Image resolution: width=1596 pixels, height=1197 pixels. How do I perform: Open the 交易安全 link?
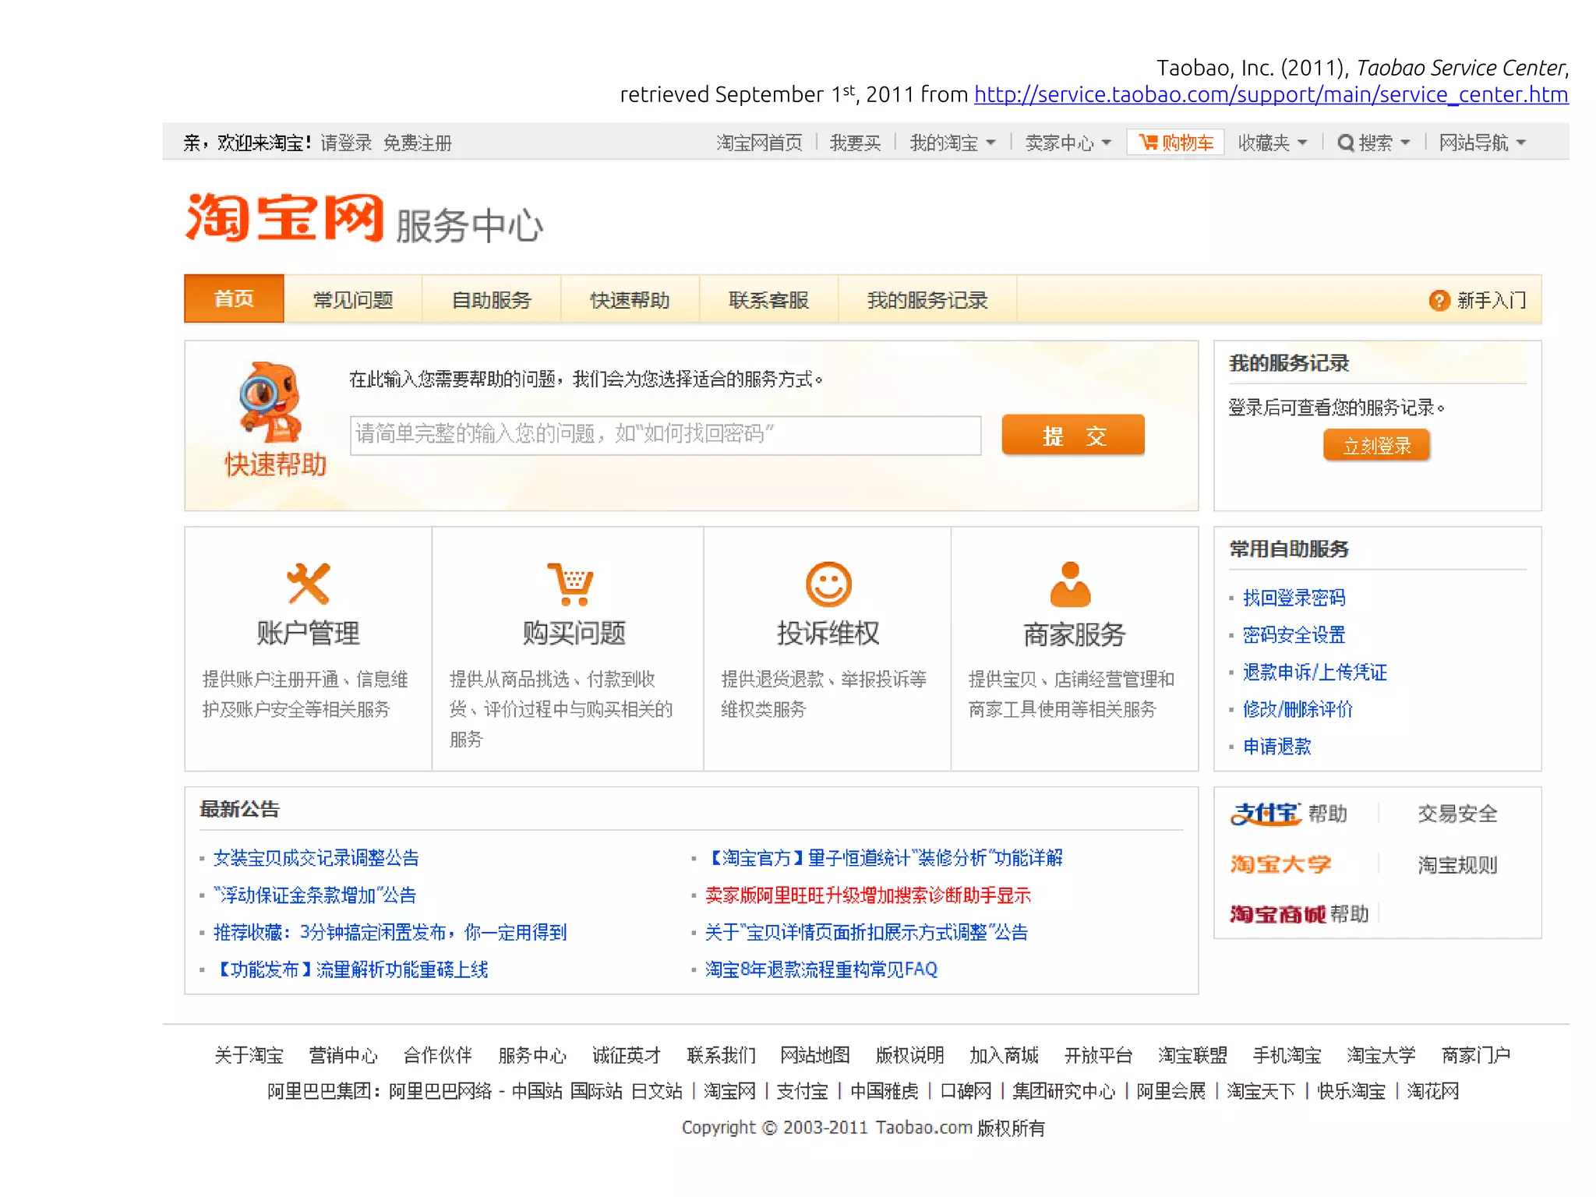1457,814
